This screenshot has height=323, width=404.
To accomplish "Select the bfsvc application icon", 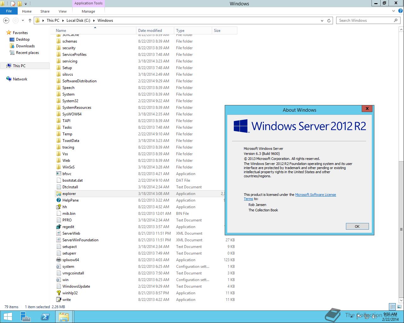I will click(x=58, y=174).
